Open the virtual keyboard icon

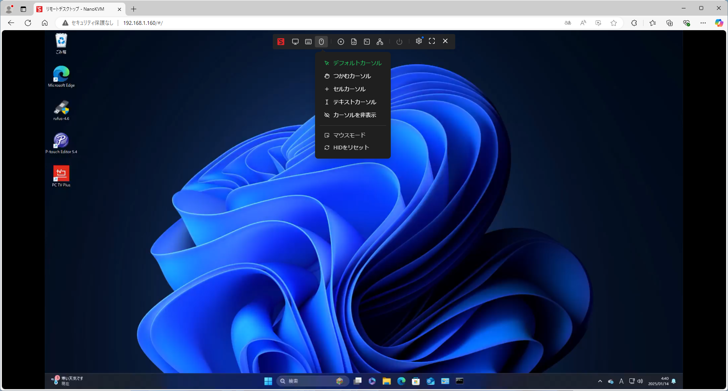[308, 42]
